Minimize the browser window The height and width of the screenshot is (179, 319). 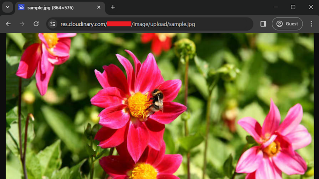(x=276, y=7)
